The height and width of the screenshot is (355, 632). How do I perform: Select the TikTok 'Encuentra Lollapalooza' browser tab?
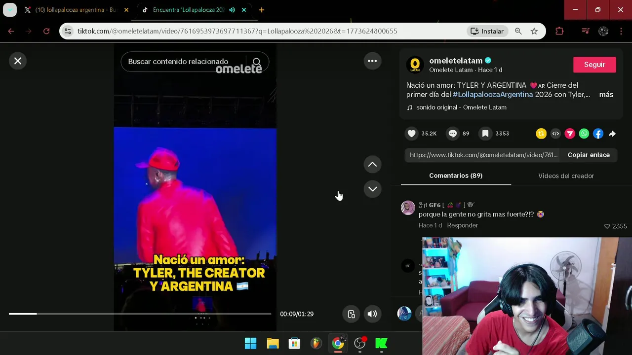(189, 10)
